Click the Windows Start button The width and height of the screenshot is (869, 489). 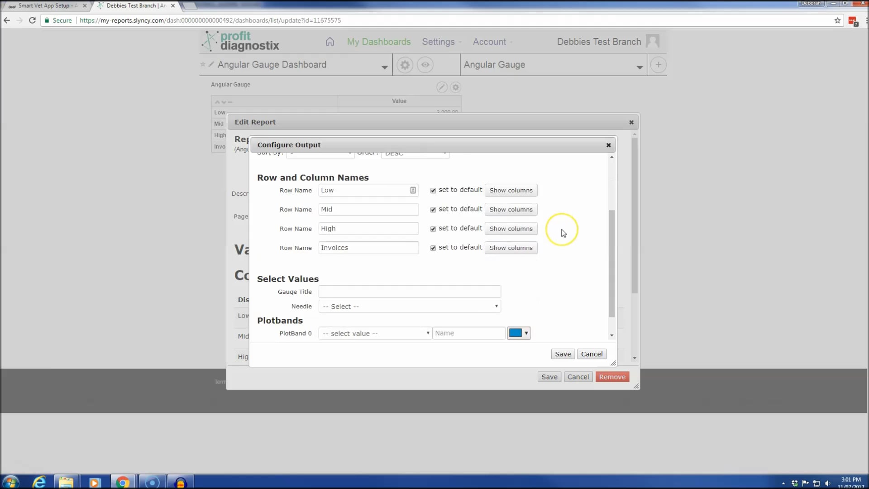pos(10,482)
